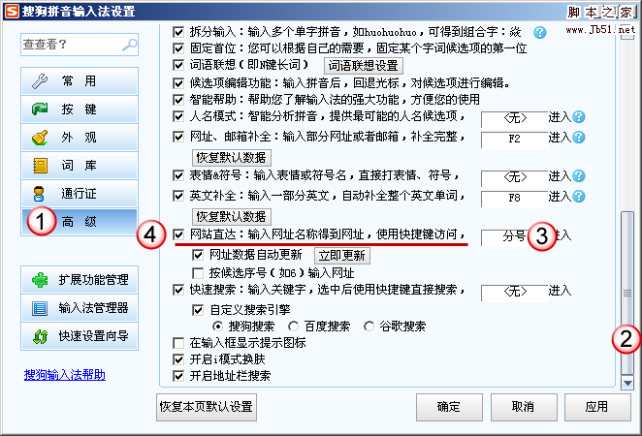Select the 高级 tab
Image resolution: width=642 pixels, height=436 pixels.
pos(80,222)
